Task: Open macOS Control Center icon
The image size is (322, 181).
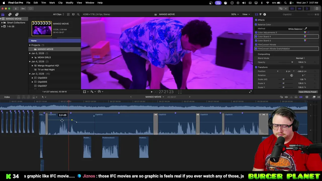Action: coord(291,3)
